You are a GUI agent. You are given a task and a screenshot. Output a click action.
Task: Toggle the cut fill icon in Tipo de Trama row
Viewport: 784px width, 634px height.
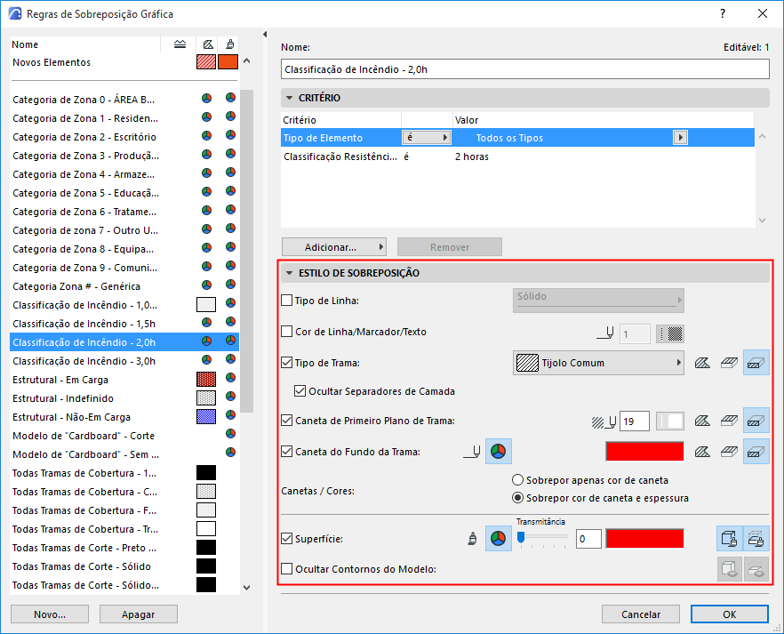click(x=756, y=363)
